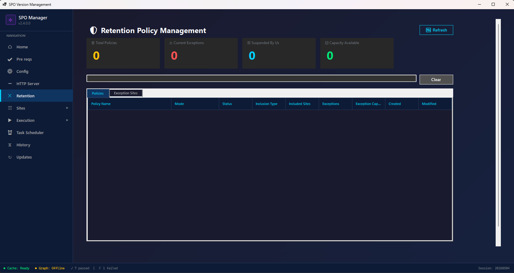Click the Capacity Available checkbox icon
The height and width of the screenshot is (273, 514).
[x=327, y=43]
